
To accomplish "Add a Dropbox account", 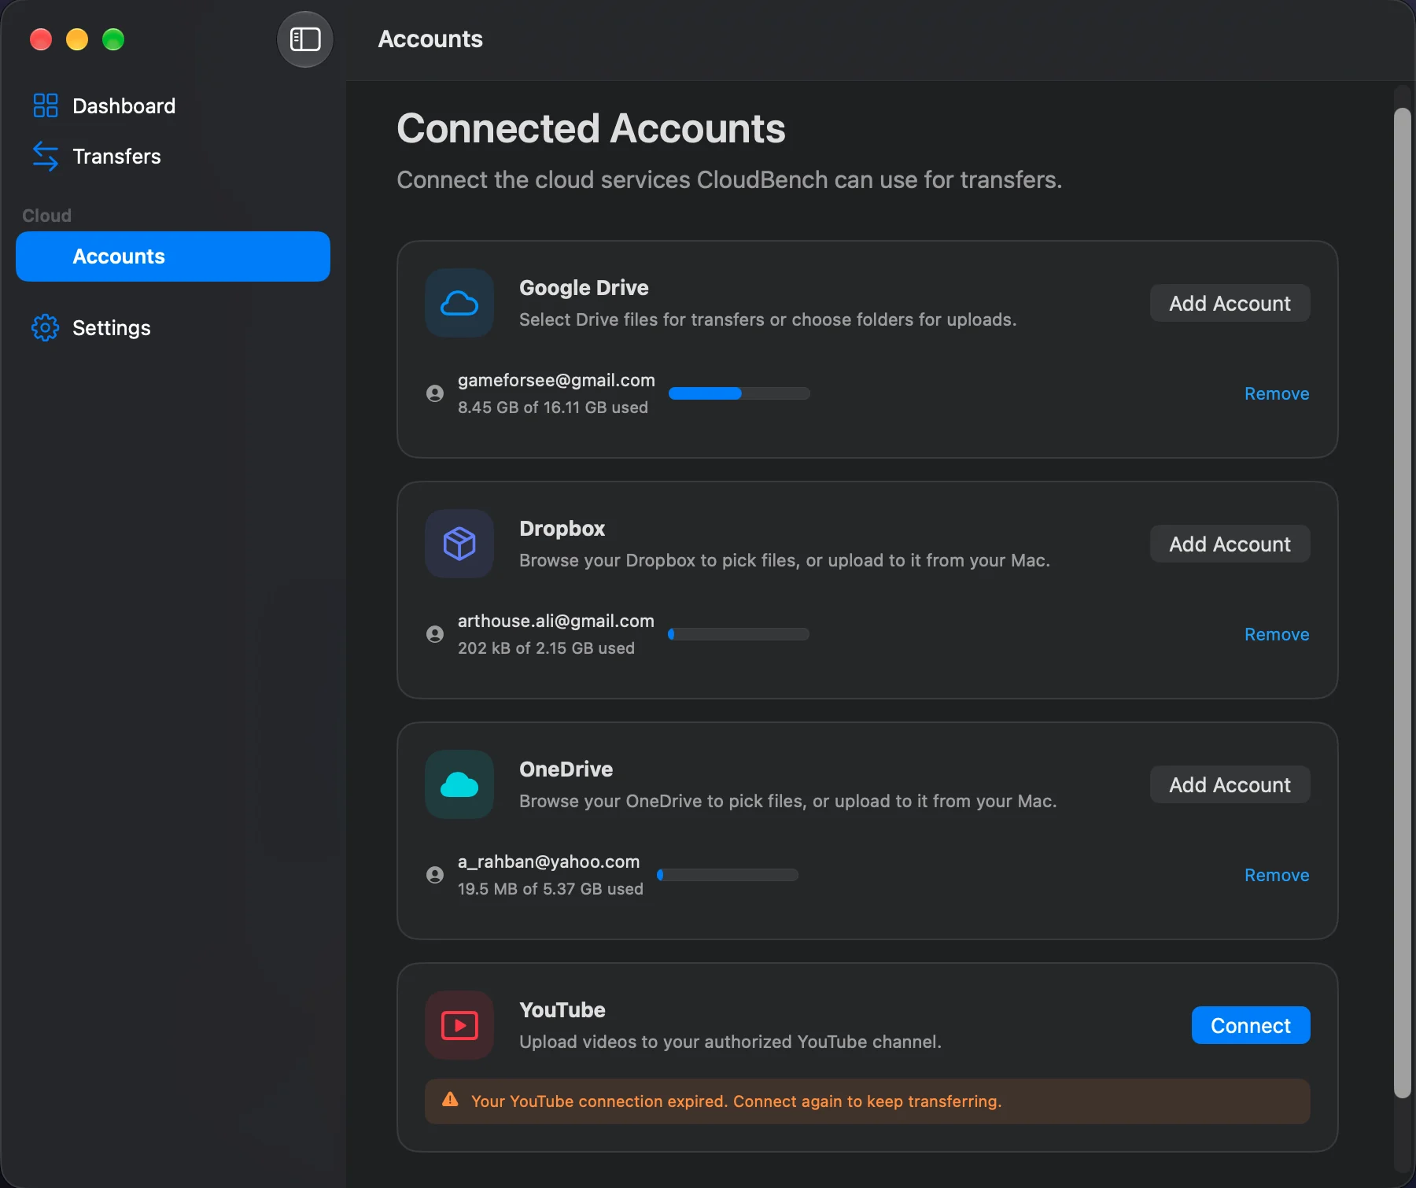I will [1230, 544].
